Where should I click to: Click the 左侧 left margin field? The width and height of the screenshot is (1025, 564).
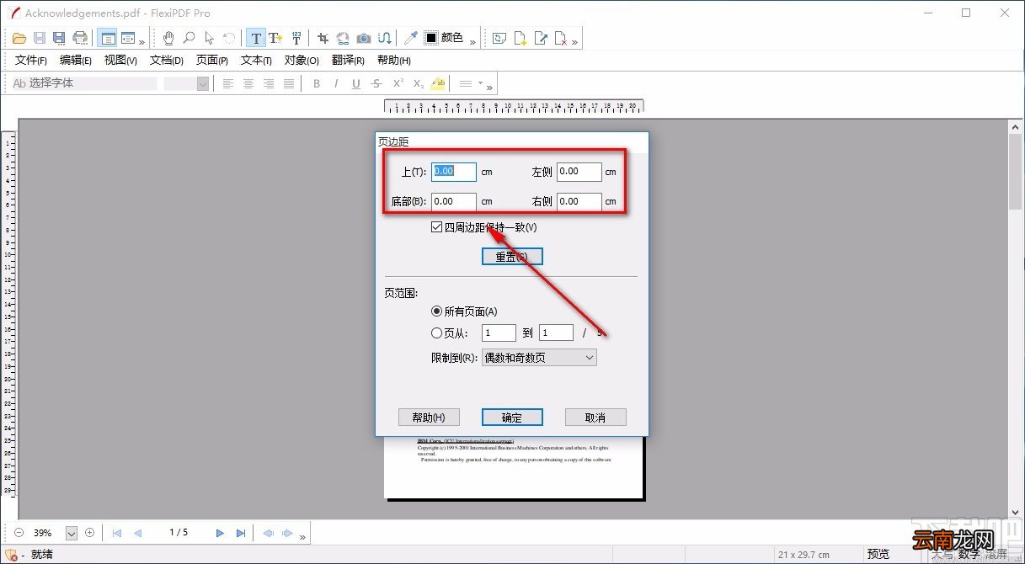579,172
